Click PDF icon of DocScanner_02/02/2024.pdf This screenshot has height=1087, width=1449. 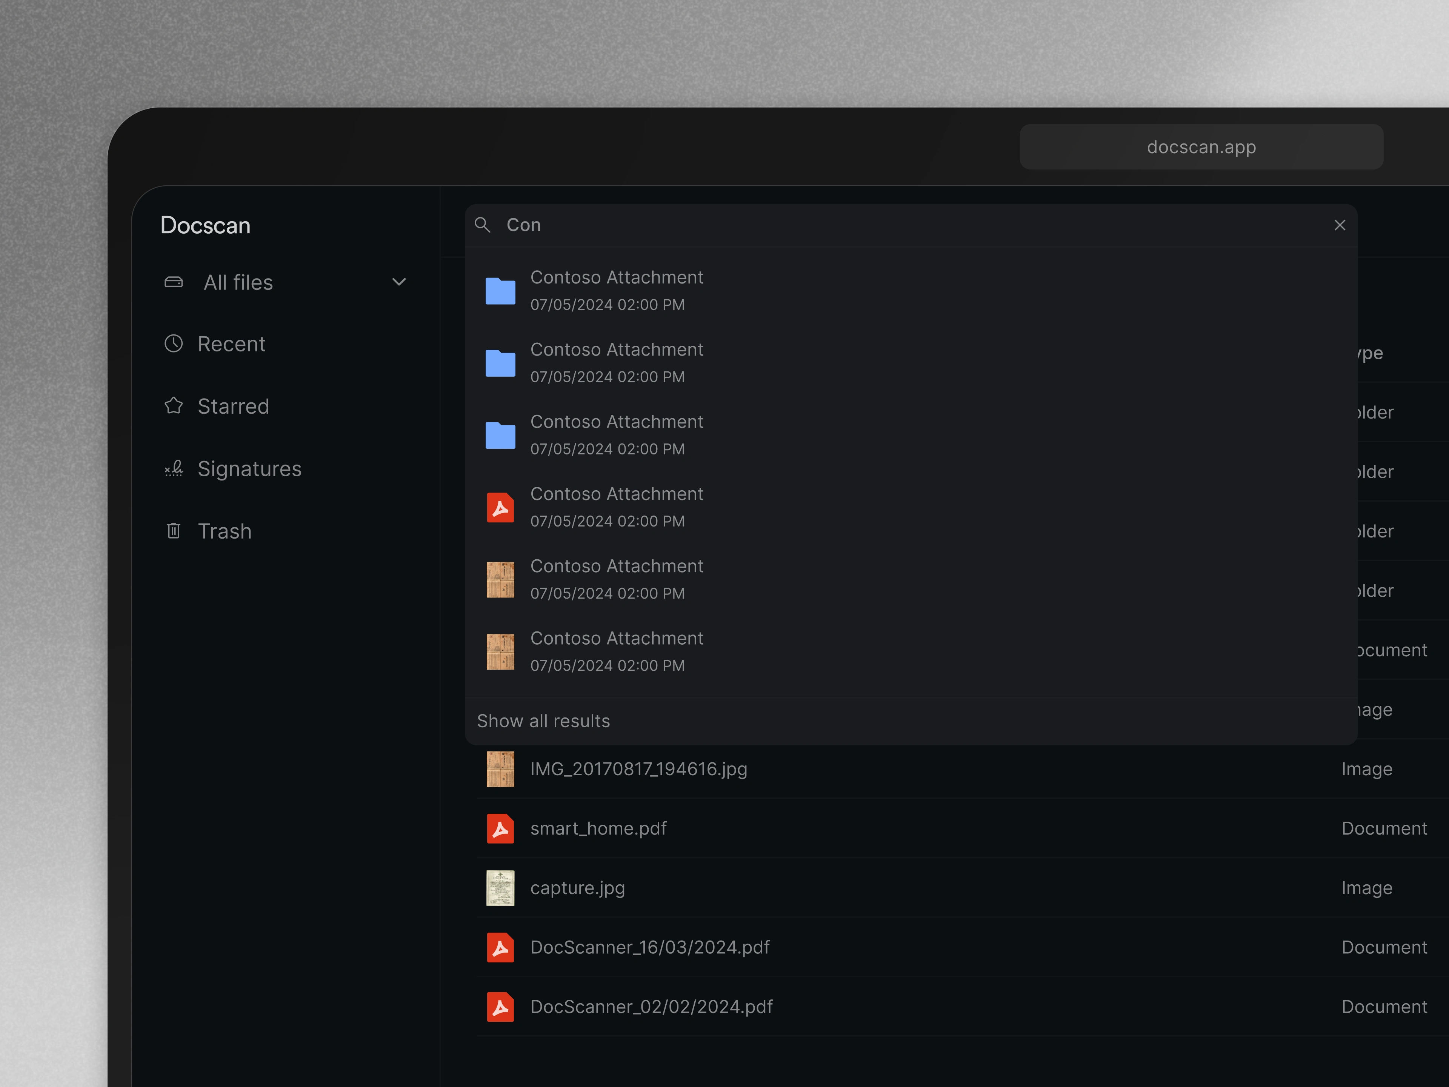coord(500,1006)
